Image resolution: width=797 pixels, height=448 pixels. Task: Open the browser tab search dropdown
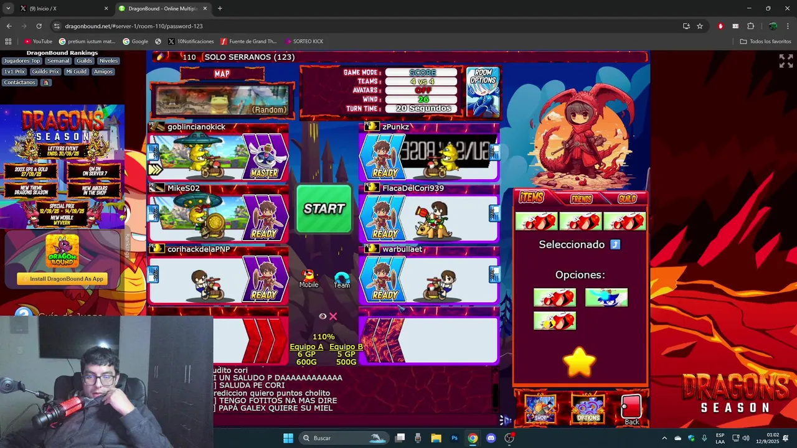click(x=8, y=9)
